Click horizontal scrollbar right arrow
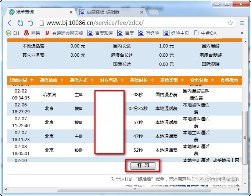Screen dimensions: 251x196 point(239,189)
